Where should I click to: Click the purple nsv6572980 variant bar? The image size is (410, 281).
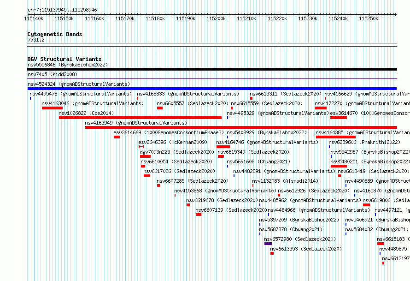[268, 244]
